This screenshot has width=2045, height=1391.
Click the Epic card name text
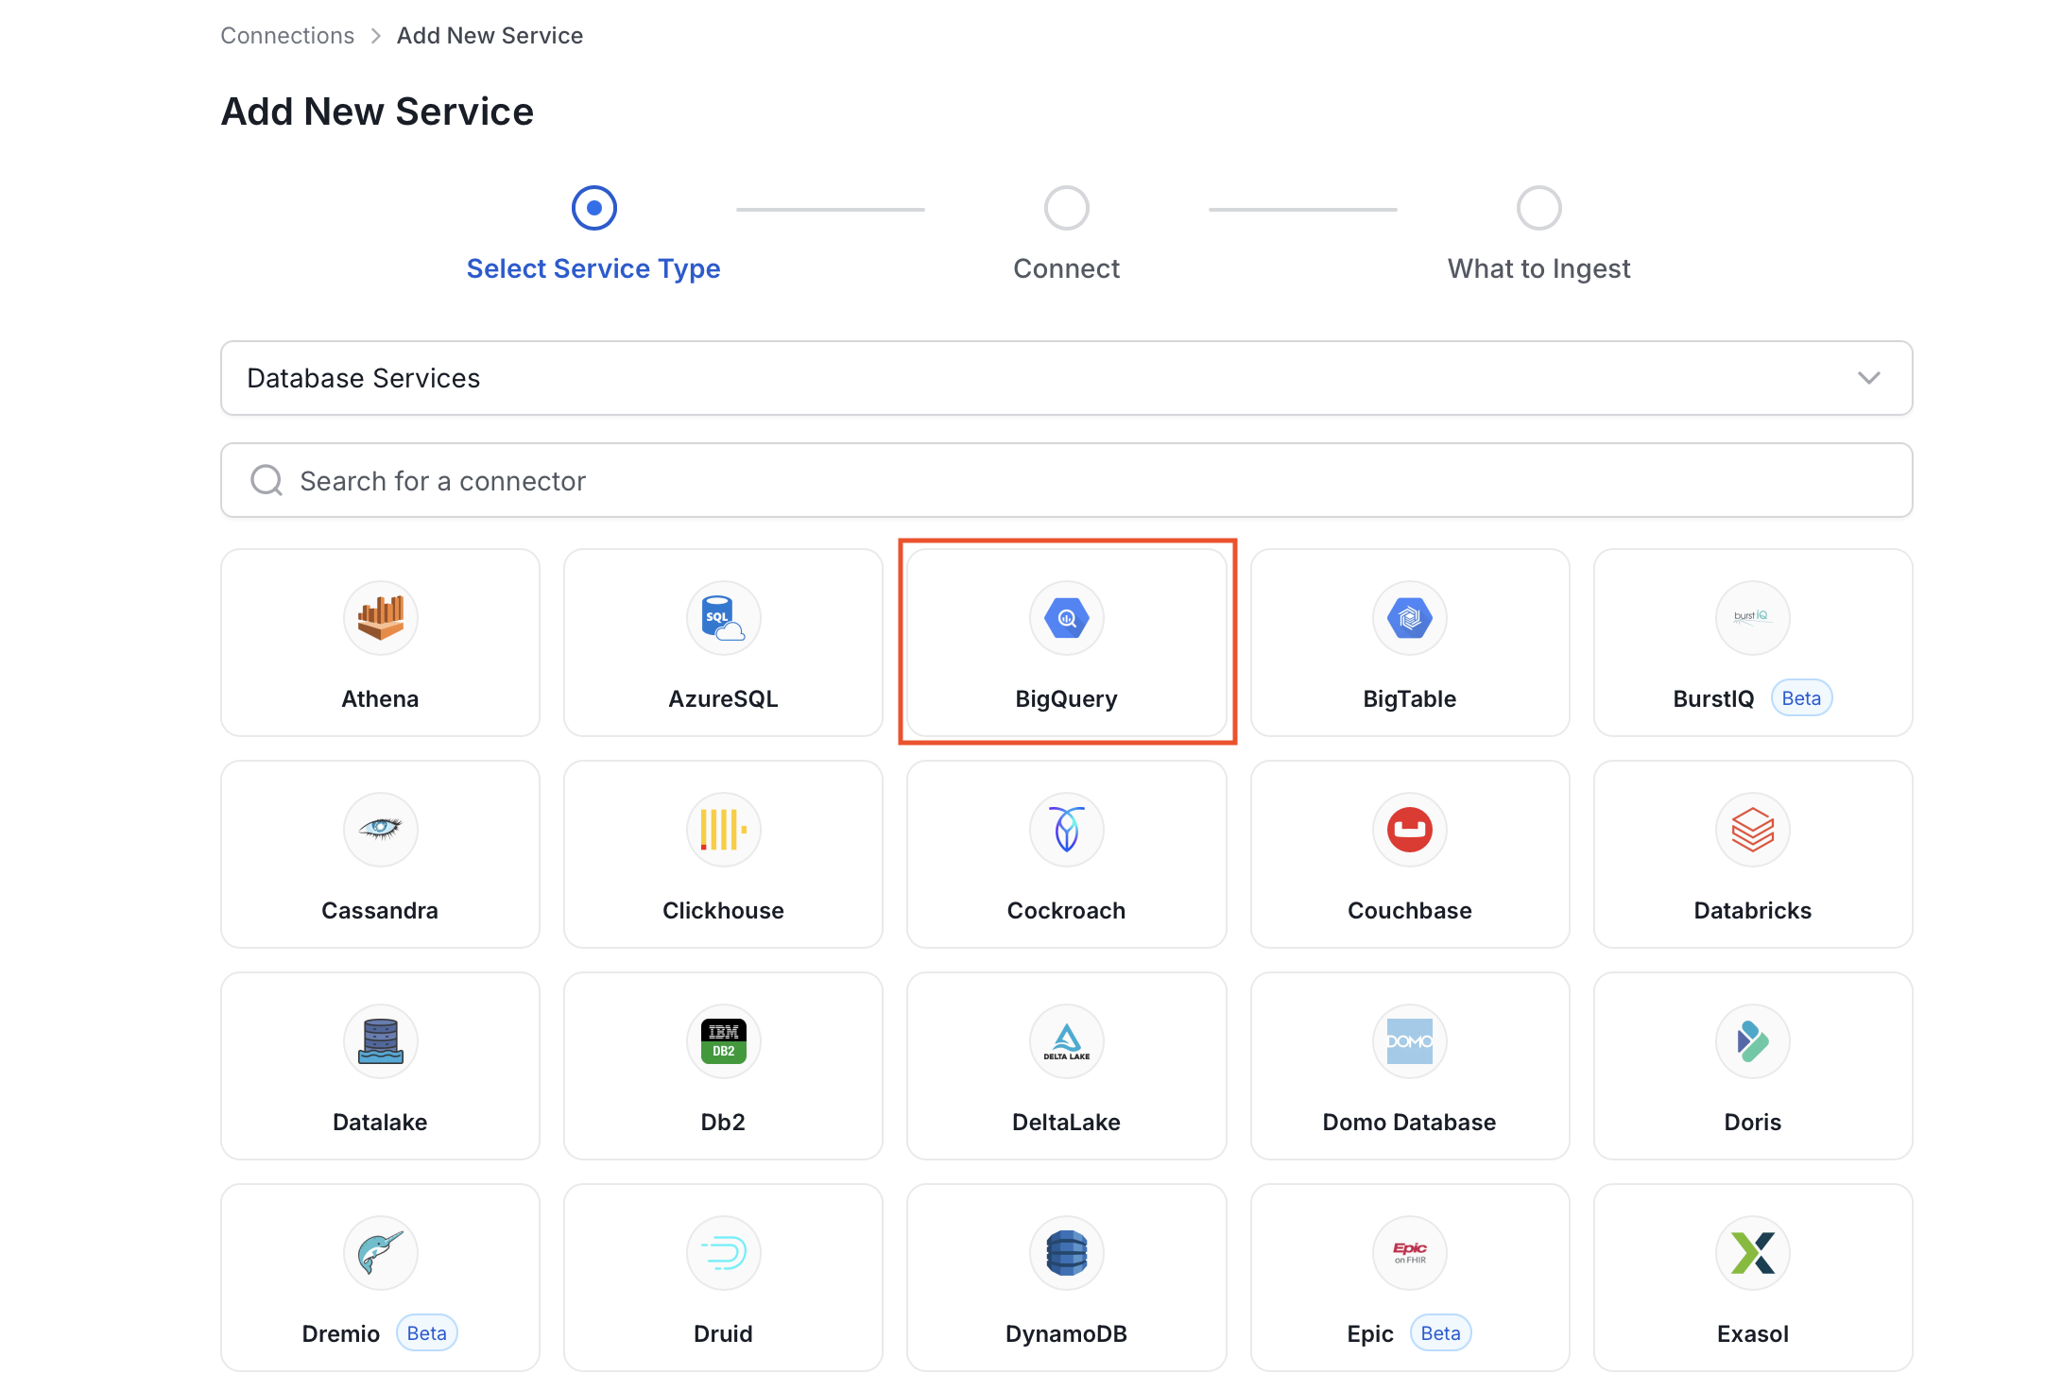1370,1334
